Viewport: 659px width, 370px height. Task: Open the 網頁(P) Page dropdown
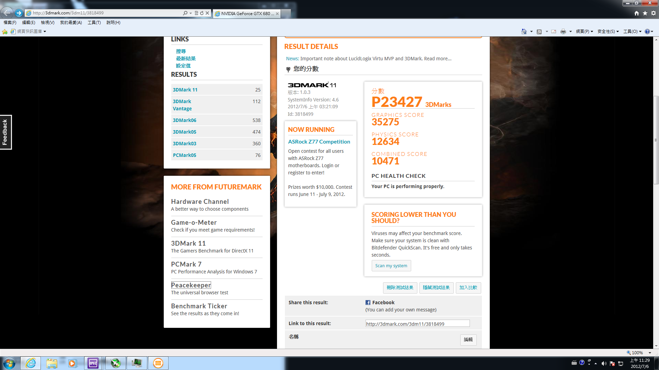tap(585, 32)
